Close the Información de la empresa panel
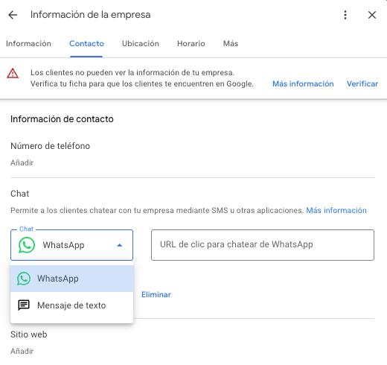The width and height of the screenshot is (387, 365). point(372,15)
